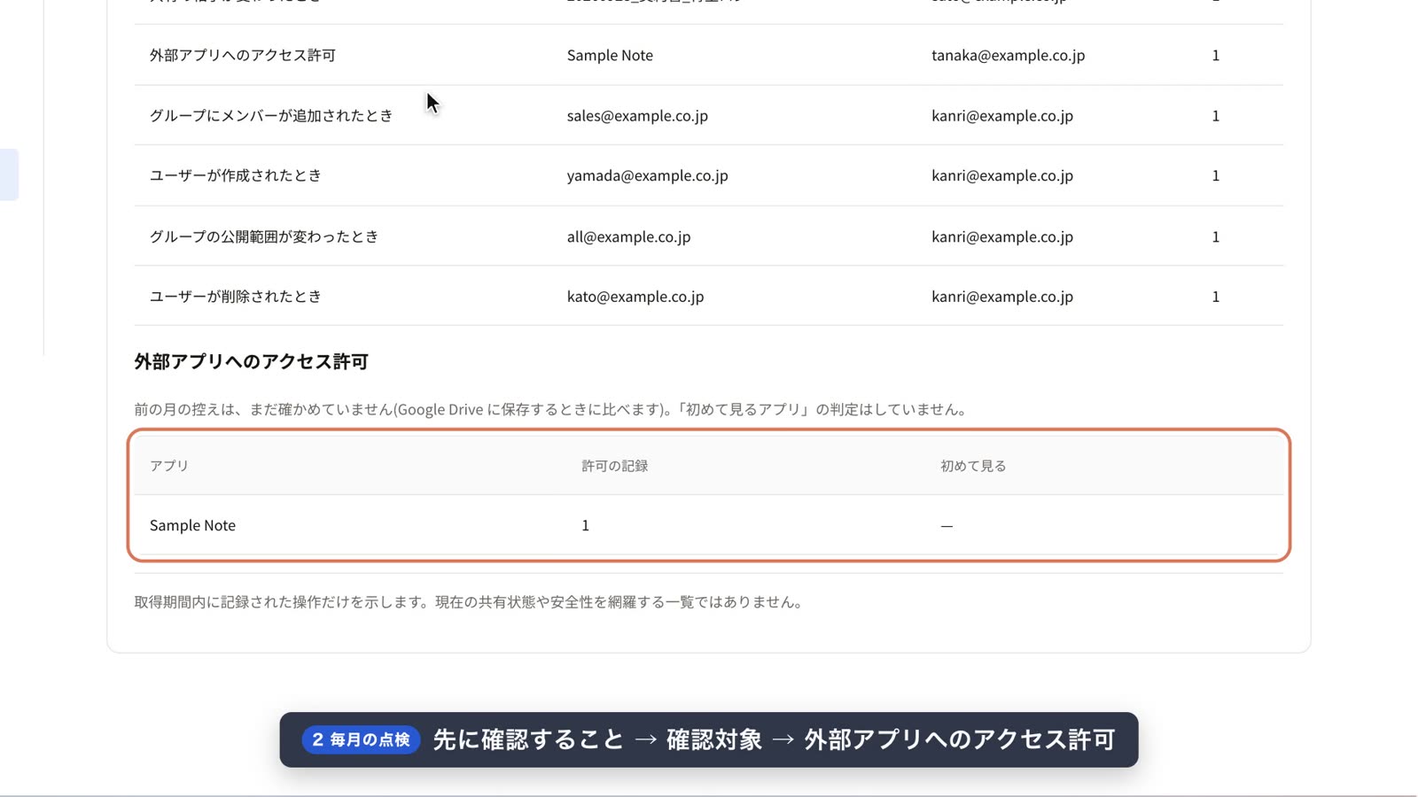Select the ユーザーが削除されたとき row label
Screen dimensions: 1418x797
[x=236, y=296]
